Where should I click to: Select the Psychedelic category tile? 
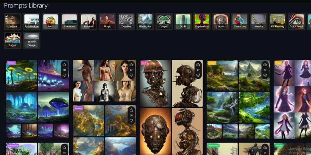tap(202, 21)
